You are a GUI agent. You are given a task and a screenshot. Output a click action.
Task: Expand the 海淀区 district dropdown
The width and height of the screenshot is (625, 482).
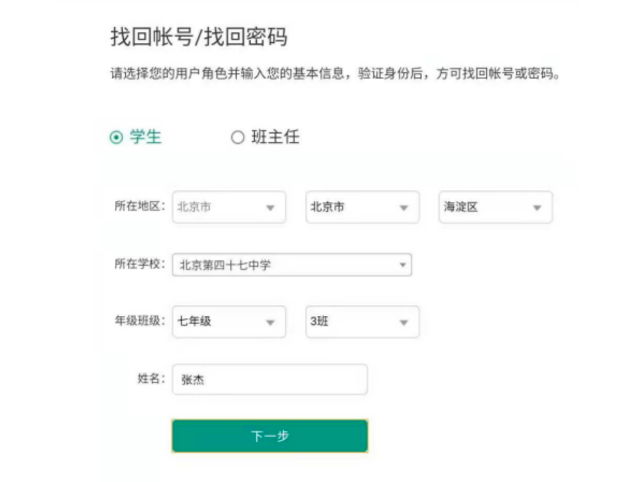pos(495,208)
